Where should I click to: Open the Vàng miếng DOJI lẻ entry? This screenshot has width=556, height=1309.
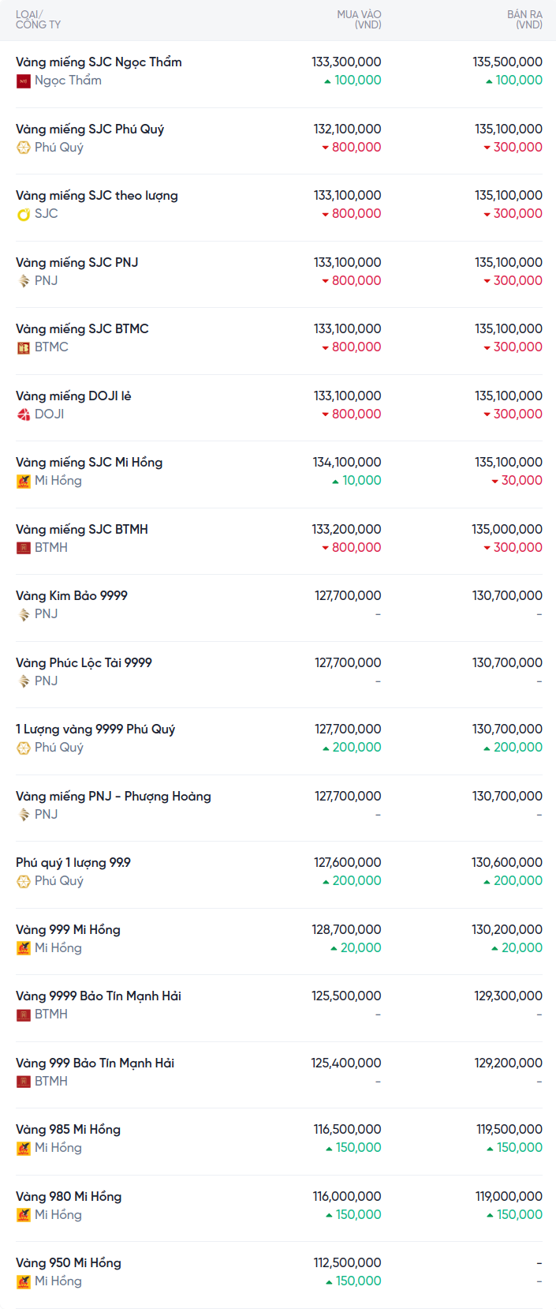pos(73,396)
